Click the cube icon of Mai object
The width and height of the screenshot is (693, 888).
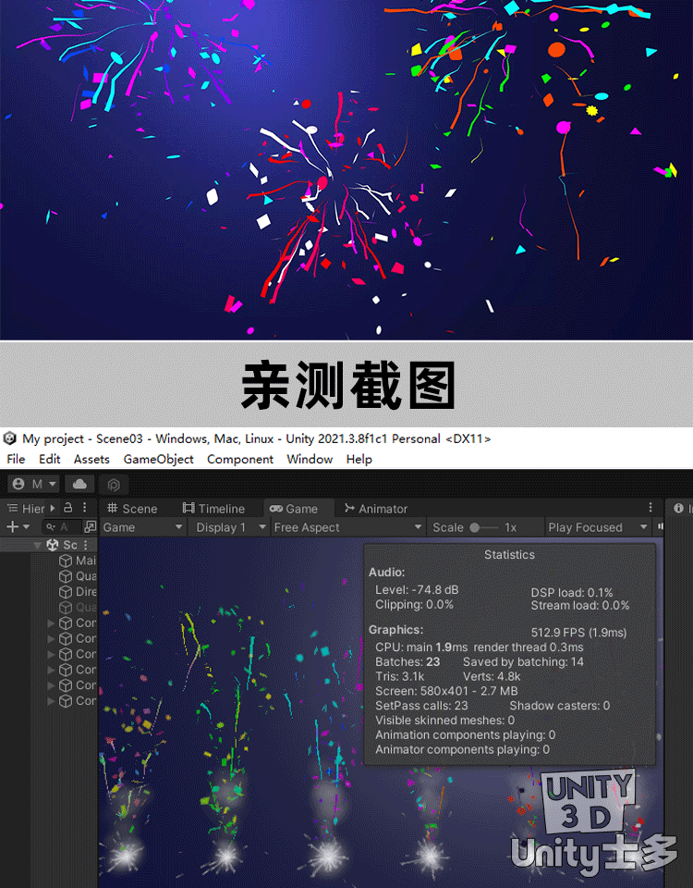click(66, 561)
